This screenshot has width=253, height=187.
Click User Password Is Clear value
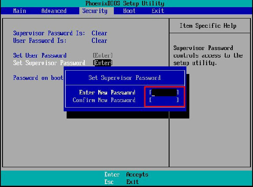(99, 41)
